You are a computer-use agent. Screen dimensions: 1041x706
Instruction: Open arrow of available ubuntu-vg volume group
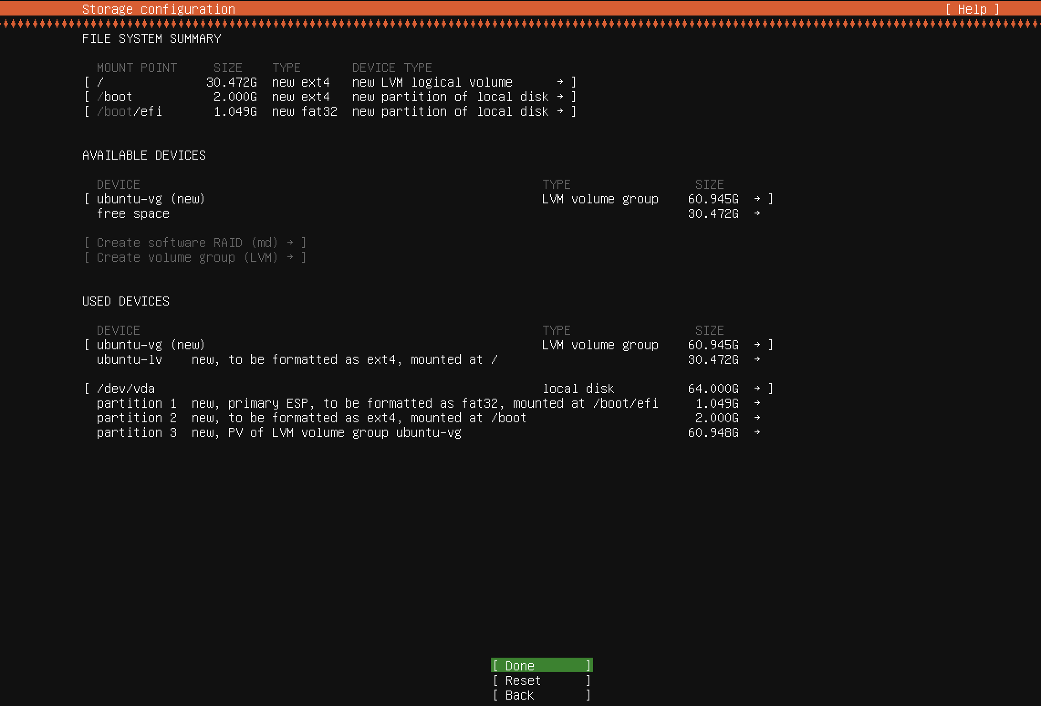[757, 199]
